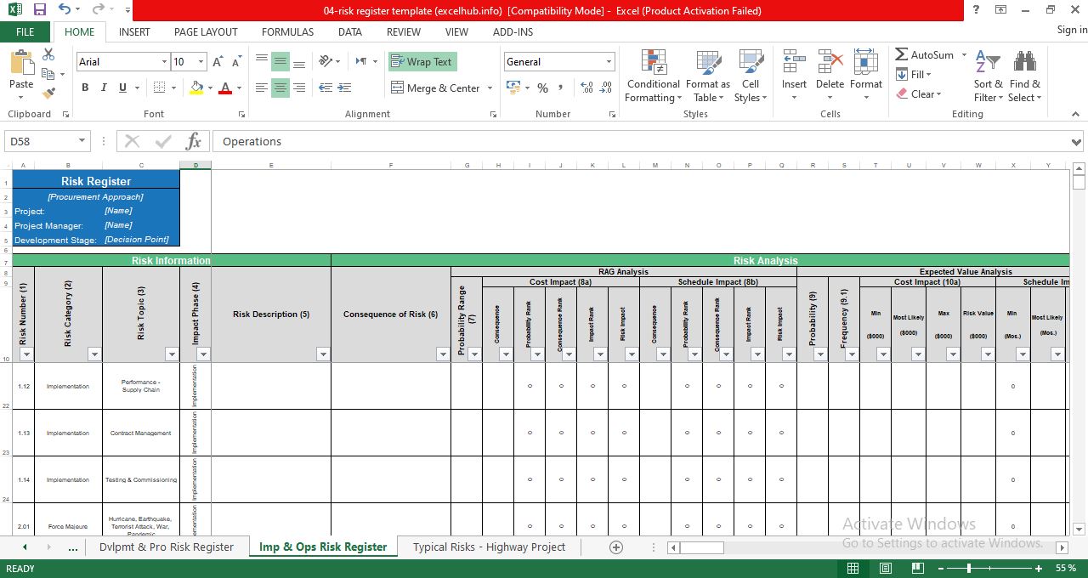The width and height of the screenshot is (1088, 578).
Task: Open the Typical Risks - Highway Project sheet
Action: pos(488,547)
